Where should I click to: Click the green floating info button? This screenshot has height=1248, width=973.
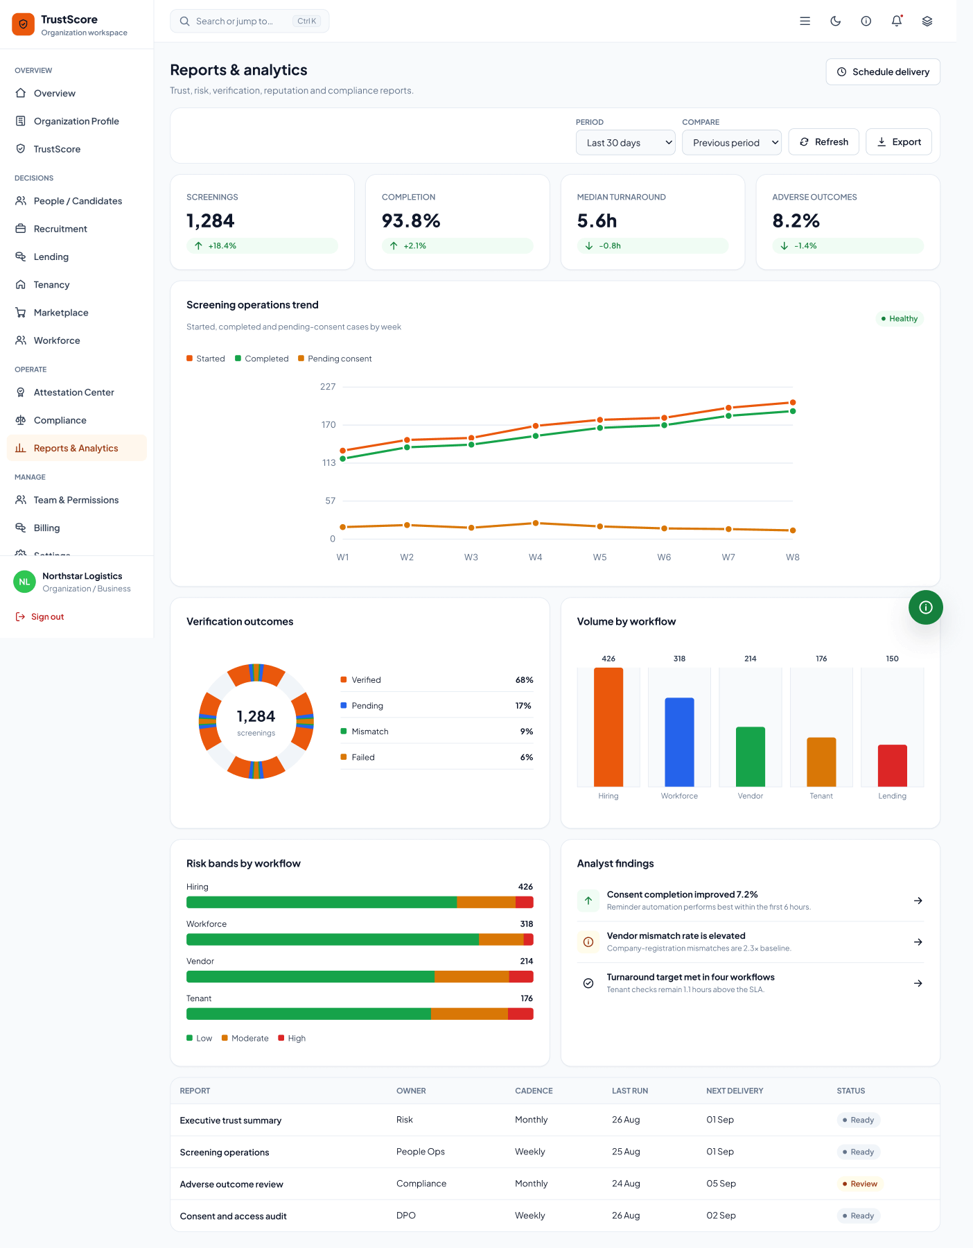pyautogui.click(x=926, y=607)
